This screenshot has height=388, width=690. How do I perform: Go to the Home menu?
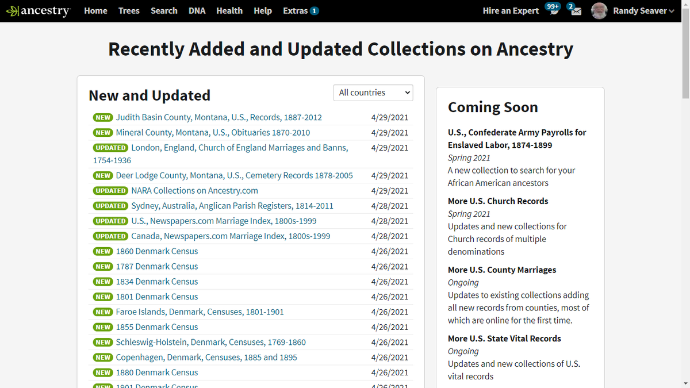(x=95, y=11)
